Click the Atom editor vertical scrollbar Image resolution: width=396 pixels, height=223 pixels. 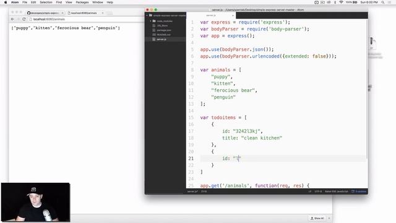pos(367,89)
